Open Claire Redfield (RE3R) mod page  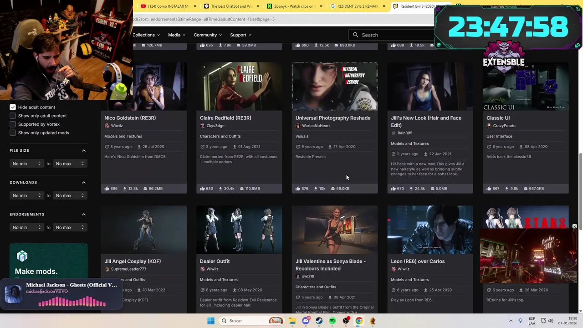click(x=225, y=118)
